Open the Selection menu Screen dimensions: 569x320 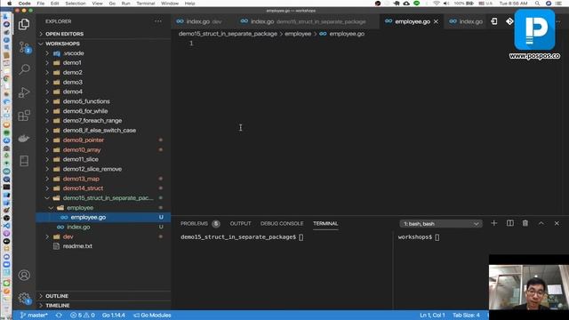76,4
